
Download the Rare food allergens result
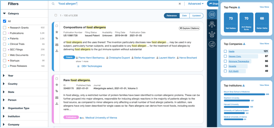click(57, 104)
